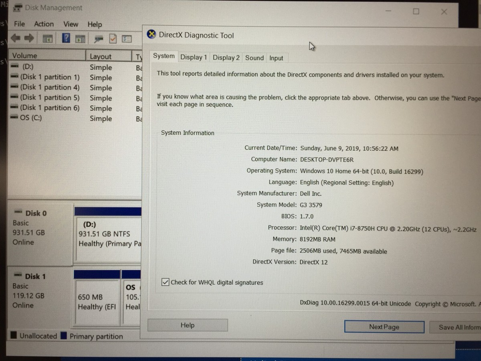481x361 pixels.
Task: Open the View menu in Disk Management
Action: (x=71, y=24)
